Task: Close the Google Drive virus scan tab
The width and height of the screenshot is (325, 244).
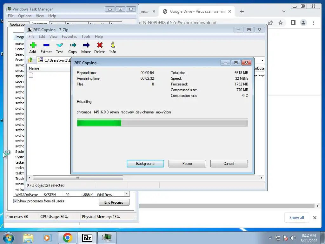Action: (230, 11)
